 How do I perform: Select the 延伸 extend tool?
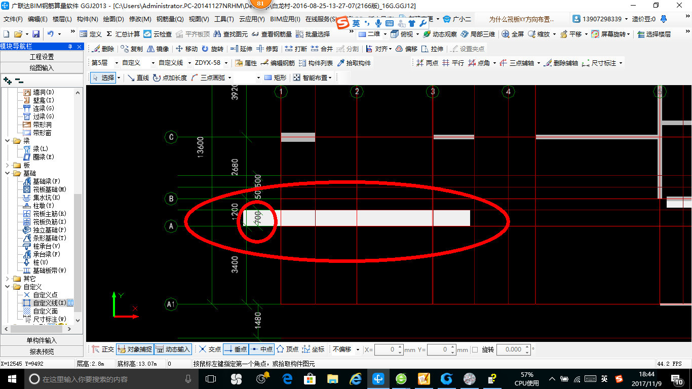coord(241,49)
